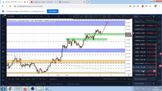Switch to 1-hour timeframe
The height and width of the screenshot is (91, 162).
[x=29, y=16]
